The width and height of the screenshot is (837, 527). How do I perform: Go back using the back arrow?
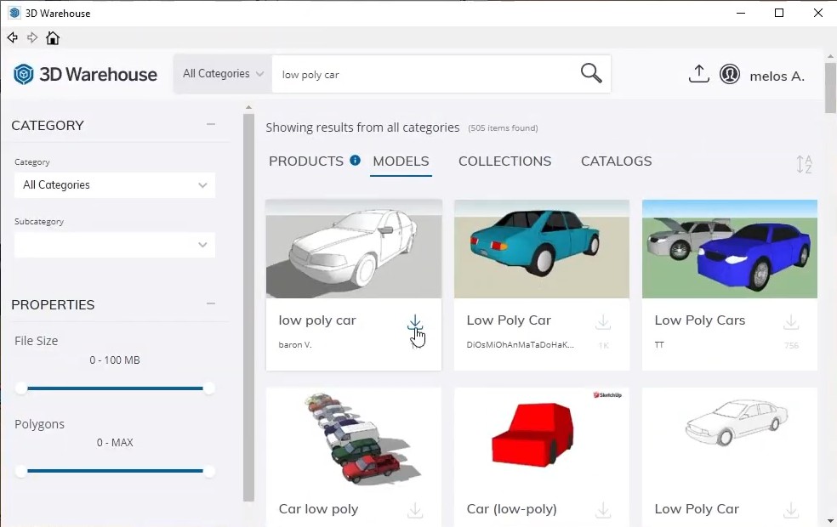point(12,38)
